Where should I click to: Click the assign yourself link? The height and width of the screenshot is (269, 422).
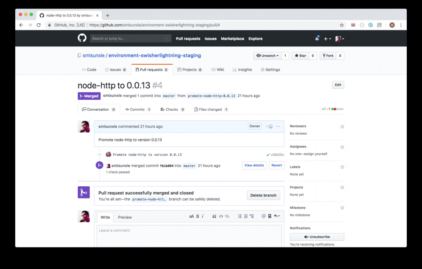tap(316, 154)
